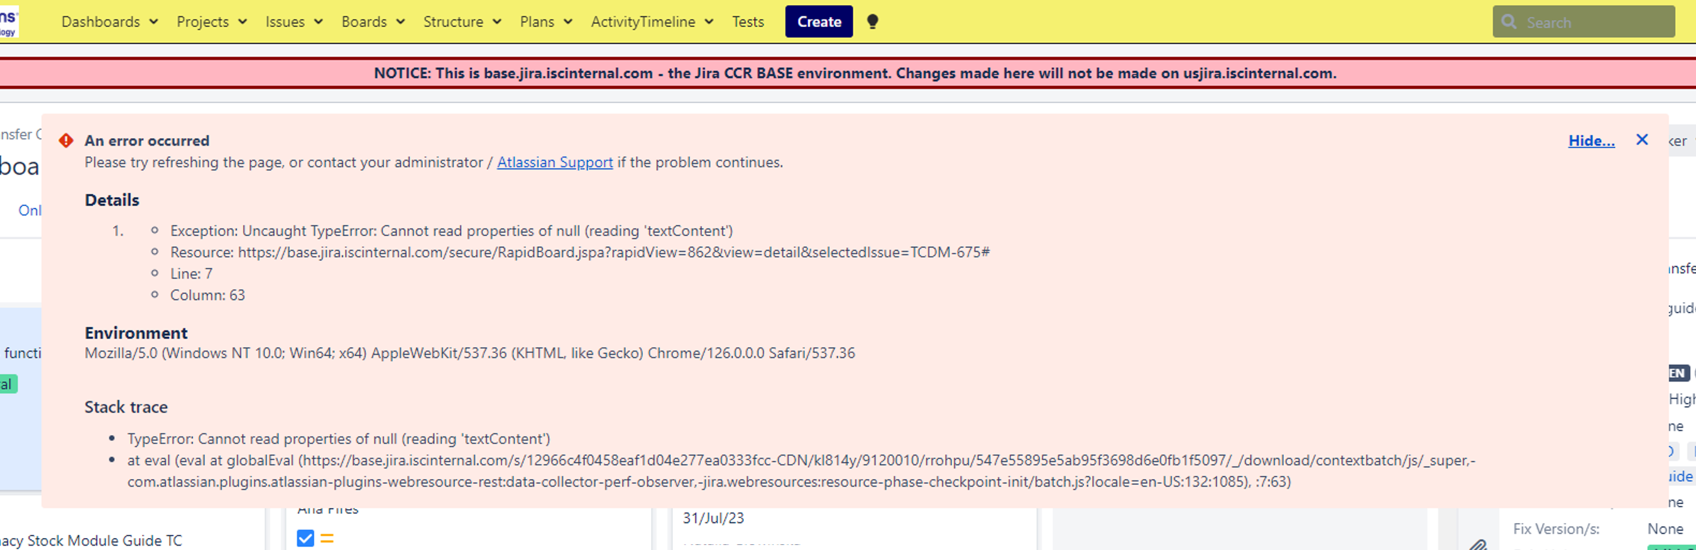The image size is (1696, 550).
Task: Expand the Structure menu
Action: pos(462,22)
